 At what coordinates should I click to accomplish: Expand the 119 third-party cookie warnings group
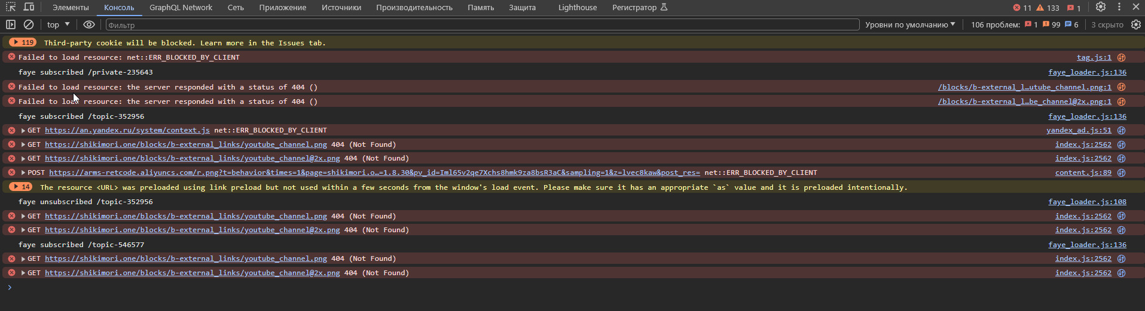23,42
